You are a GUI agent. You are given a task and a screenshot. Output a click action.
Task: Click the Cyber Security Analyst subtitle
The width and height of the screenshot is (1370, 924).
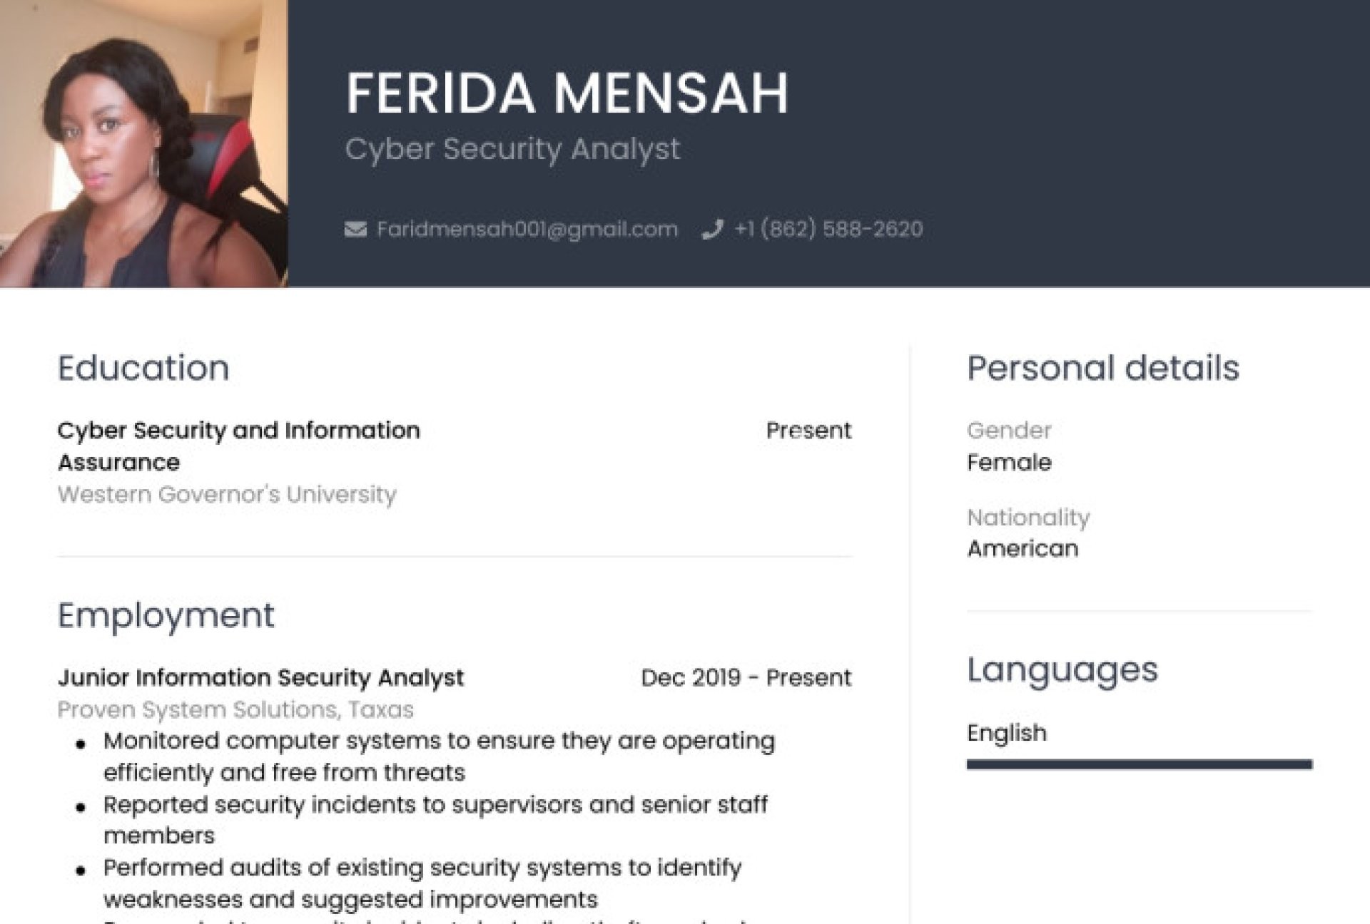click(512, 149)
